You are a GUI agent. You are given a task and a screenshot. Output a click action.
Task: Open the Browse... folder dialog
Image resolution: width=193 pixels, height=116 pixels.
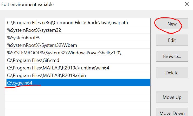pyautogui.click(x=172, y=56)
